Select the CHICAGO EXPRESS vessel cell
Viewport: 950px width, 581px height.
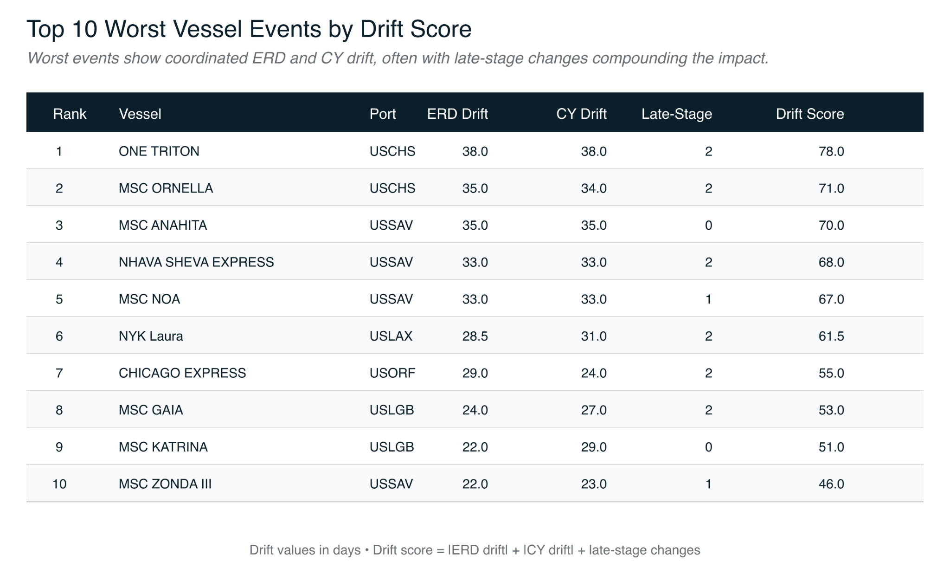click(182, 373)
